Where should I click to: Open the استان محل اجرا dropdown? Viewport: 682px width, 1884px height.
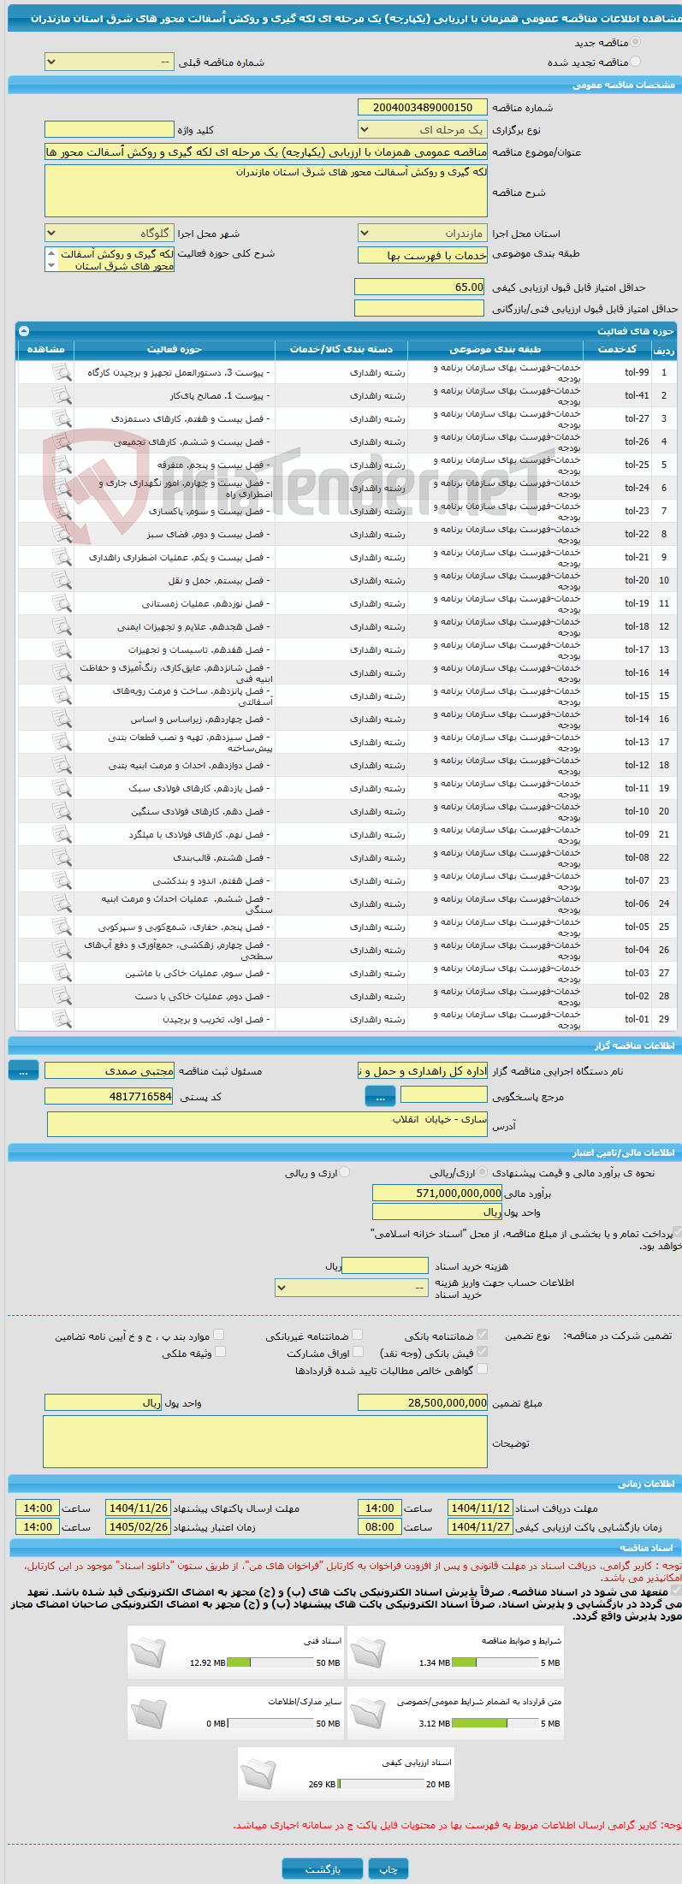[x=423, y=234]
